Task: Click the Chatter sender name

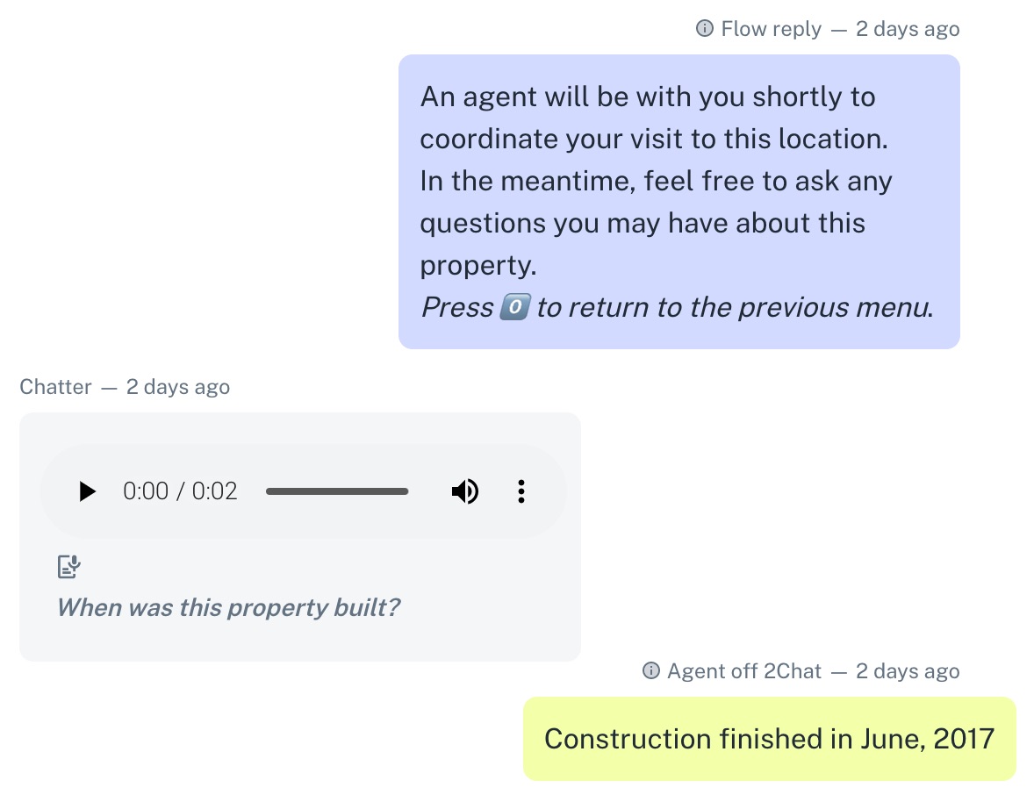Action: coord(55,387)
